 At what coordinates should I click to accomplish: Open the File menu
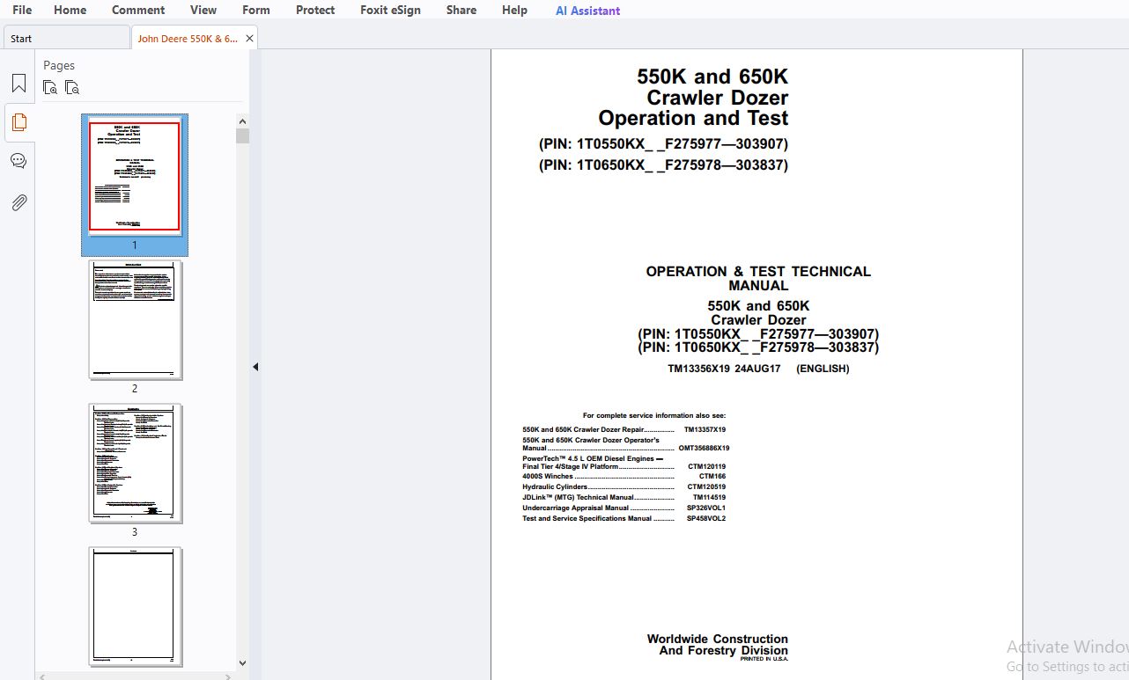click(x=22, y=10)
